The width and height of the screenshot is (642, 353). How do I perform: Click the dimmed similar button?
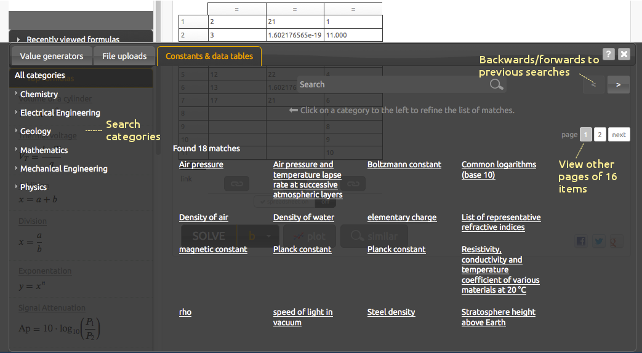point(374,236)
